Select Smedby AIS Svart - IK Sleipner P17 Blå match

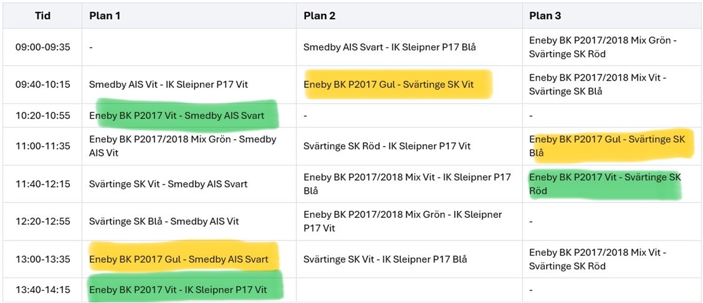(390, 47)
